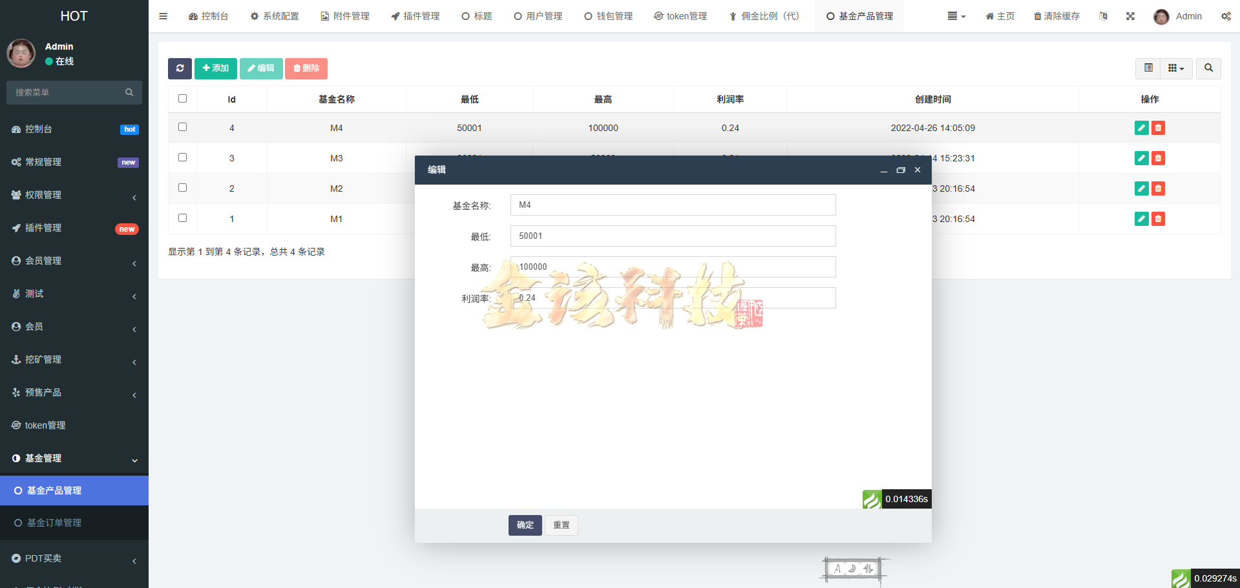Click the 添加 button to add a fund
This screenshot has width=1240, height=588.
point(216,68)
